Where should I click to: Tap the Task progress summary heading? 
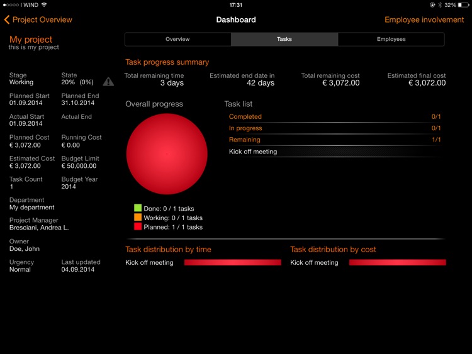[x=167, y=62]
